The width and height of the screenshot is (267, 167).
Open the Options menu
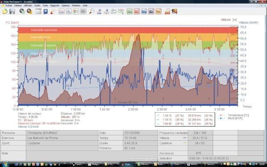tap(65, 5)
